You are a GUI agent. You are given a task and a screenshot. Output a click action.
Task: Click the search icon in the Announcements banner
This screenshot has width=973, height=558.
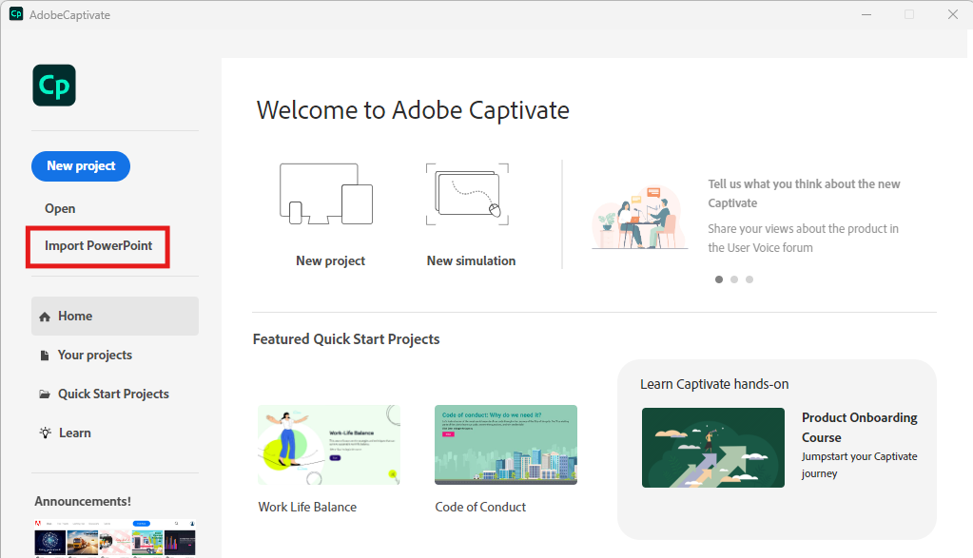176,523
